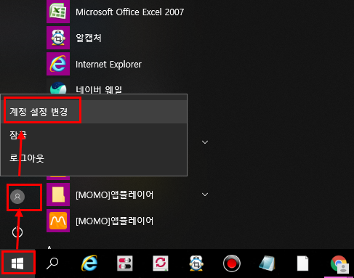
Task: Open Internet Explorer icon in Start list
Action: 58,64
